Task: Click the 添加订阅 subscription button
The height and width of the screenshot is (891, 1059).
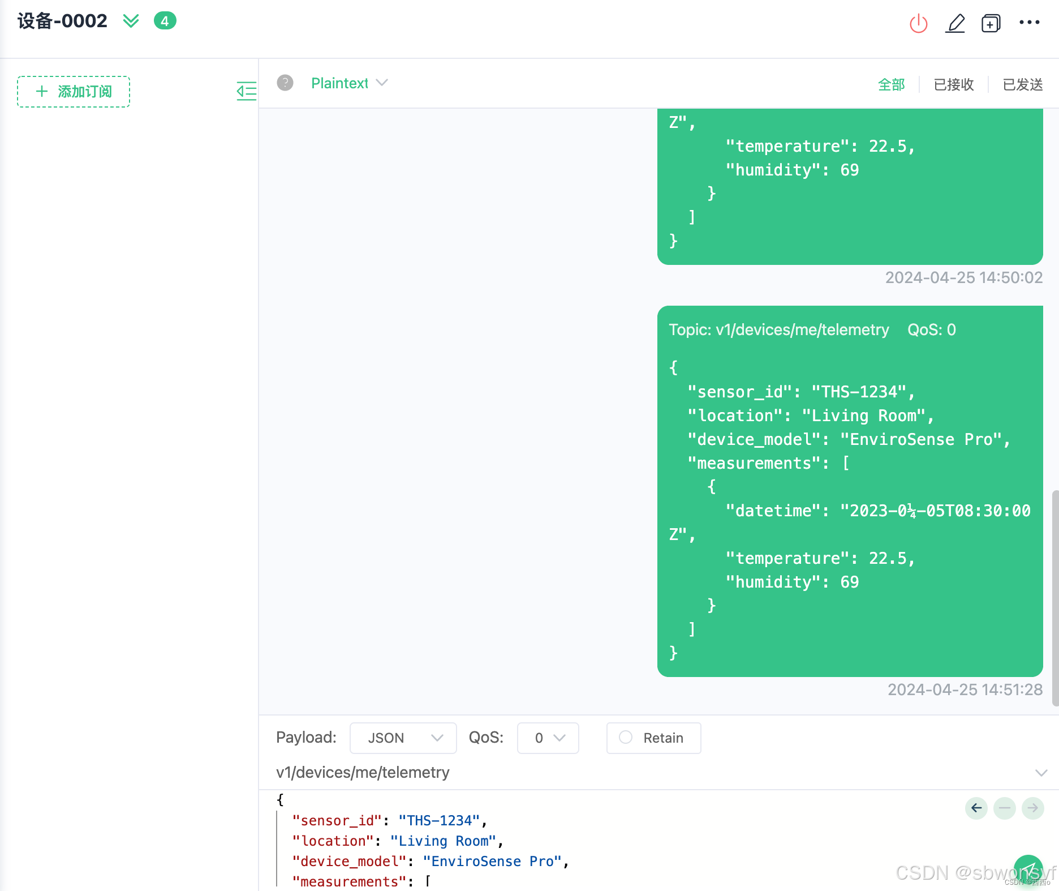Action: click(x=73, y=91)
